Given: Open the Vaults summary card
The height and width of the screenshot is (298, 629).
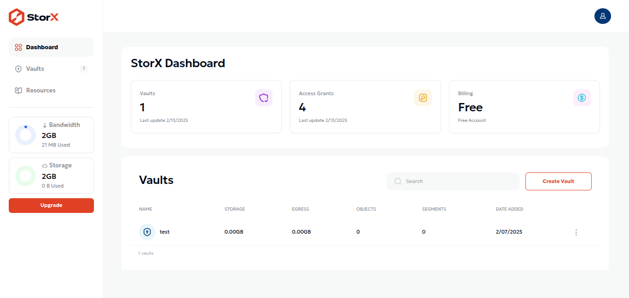Looking at the screenshot, I should coord(206,107).
